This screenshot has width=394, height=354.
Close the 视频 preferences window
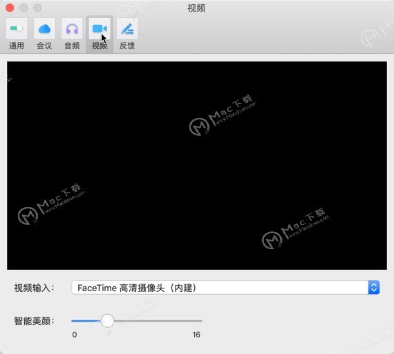click(x=10, y=8)
